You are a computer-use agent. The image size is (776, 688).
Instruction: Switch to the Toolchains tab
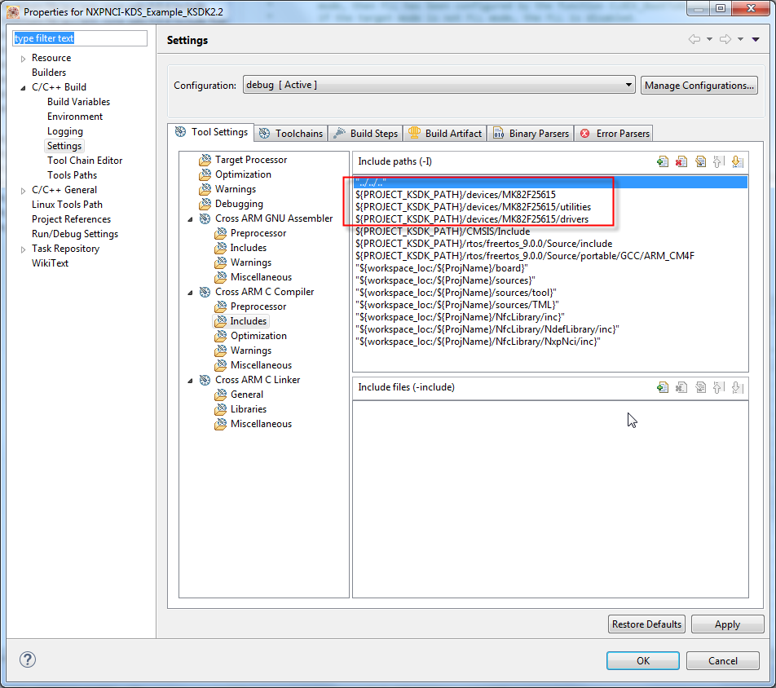pos(291,133)
